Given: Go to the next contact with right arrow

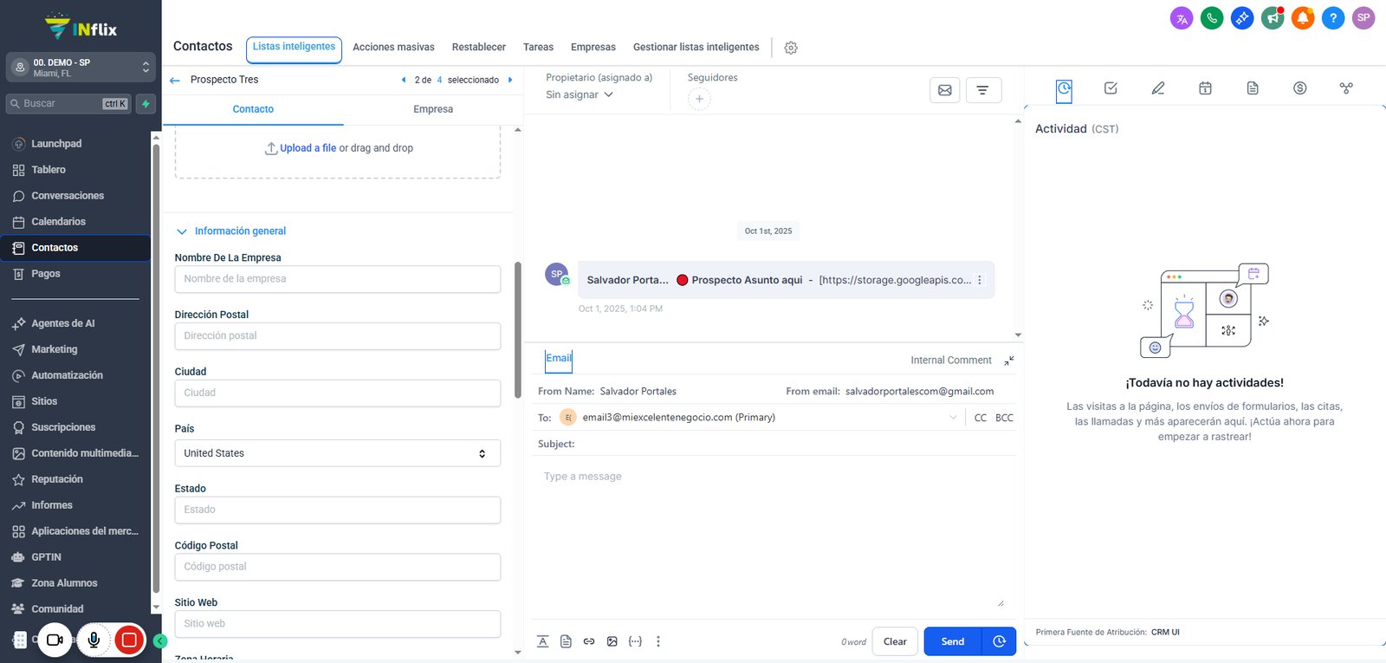Looking at the screenshot, I should pos(510,80).
